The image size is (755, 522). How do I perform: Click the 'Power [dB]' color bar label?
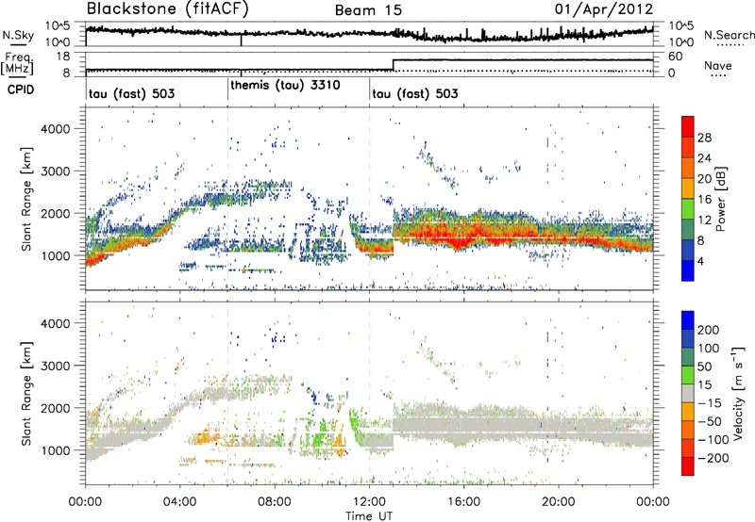[720, 199]
